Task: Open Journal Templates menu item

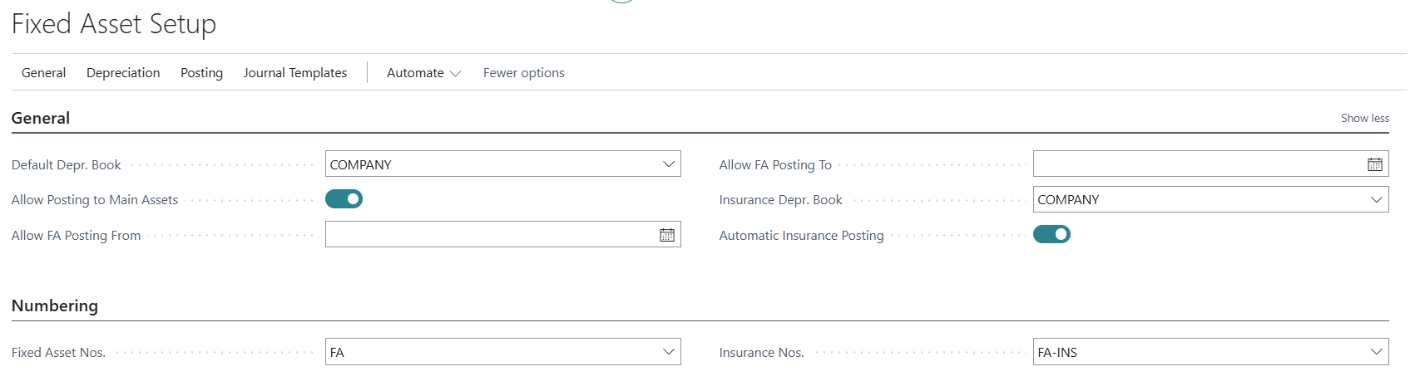Action: (294, 73)
